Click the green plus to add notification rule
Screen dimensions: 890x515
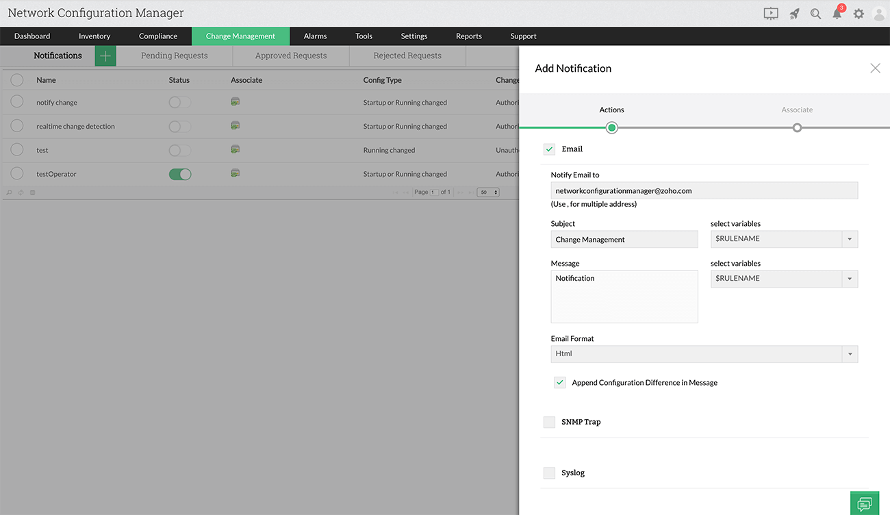click(x=105, y=55)
